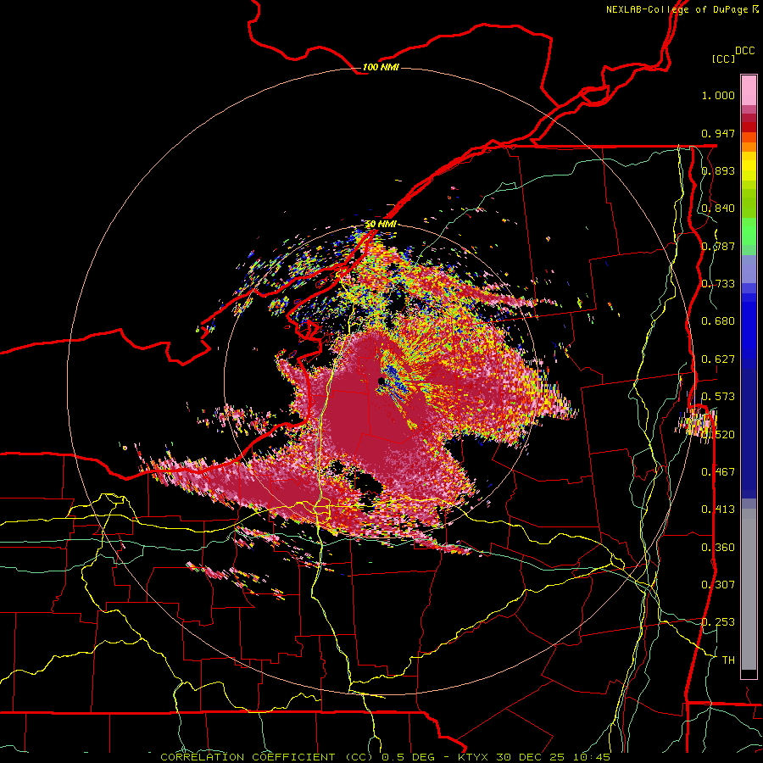Click the black KTYX radar site dot
763x763 pixels.
click(x=381, y=381)
